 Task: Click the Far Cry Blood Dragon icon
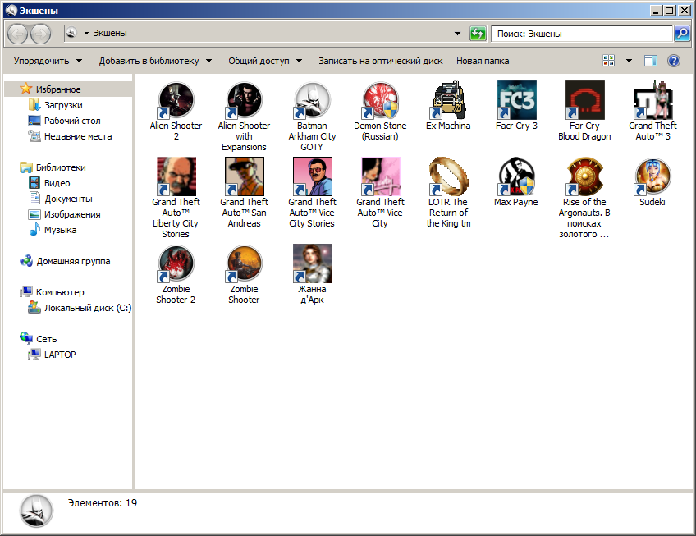tap(584, 100)
